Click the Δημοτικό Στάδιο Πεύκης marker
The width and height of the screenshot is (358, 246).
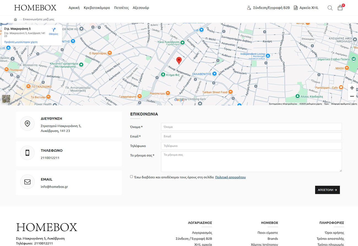(x=354, y=59)
